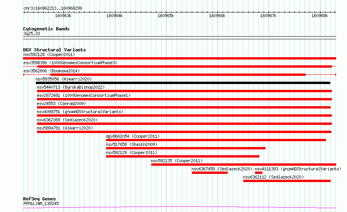347x212 pixels.
Task: Open nsv5440713 (ByrskaBishop2022) label
Action: 71,87
